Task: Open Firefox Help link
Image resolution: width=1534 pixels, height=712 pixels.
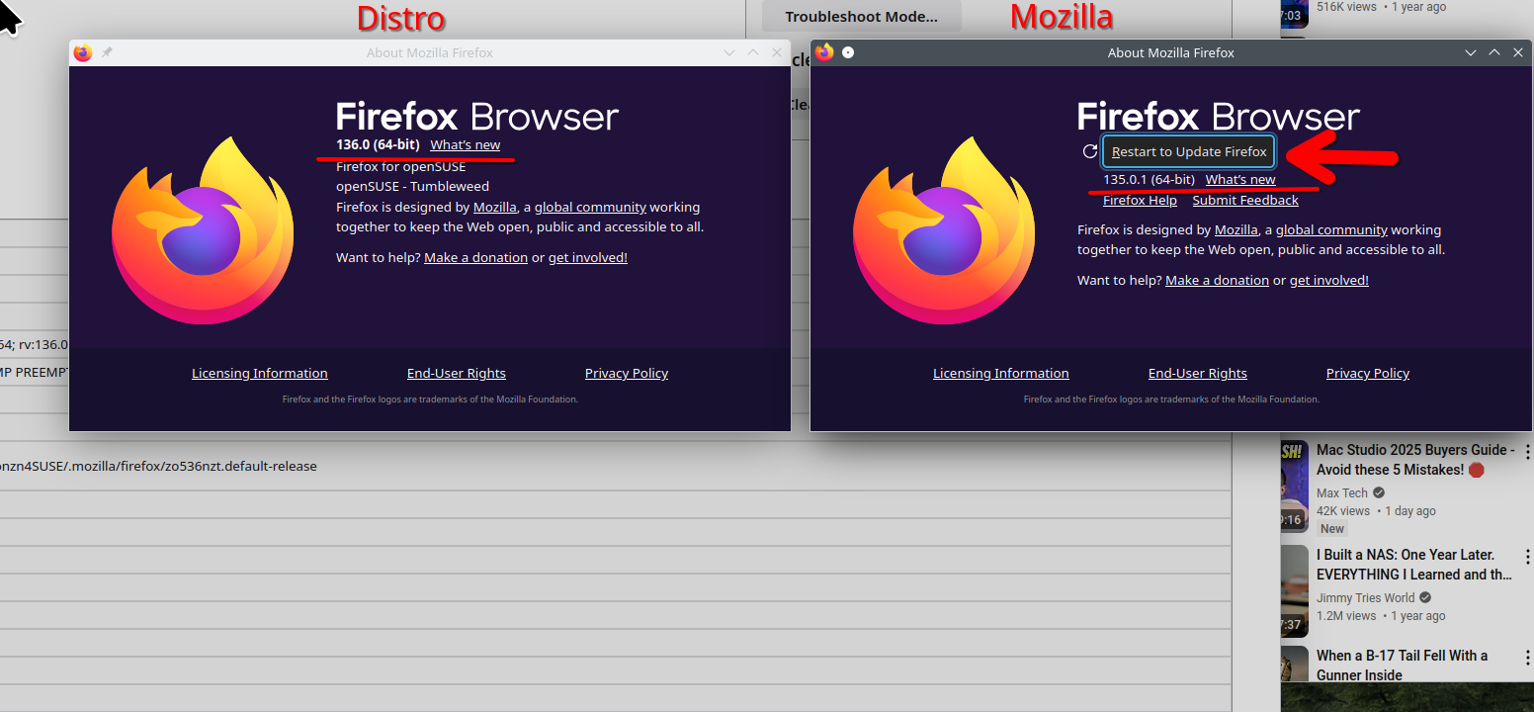Action: coord(1140,201)
